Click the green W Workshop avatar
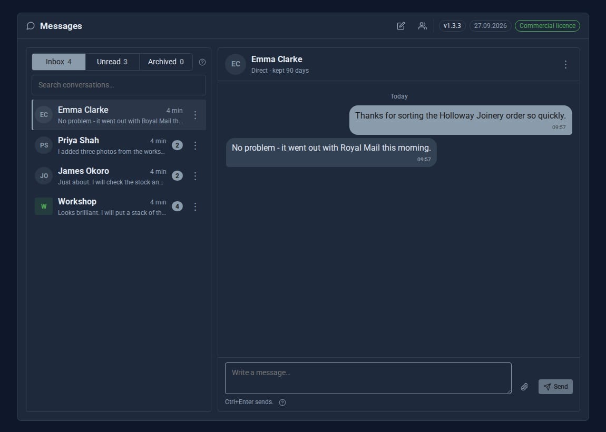 pos(44,207)
